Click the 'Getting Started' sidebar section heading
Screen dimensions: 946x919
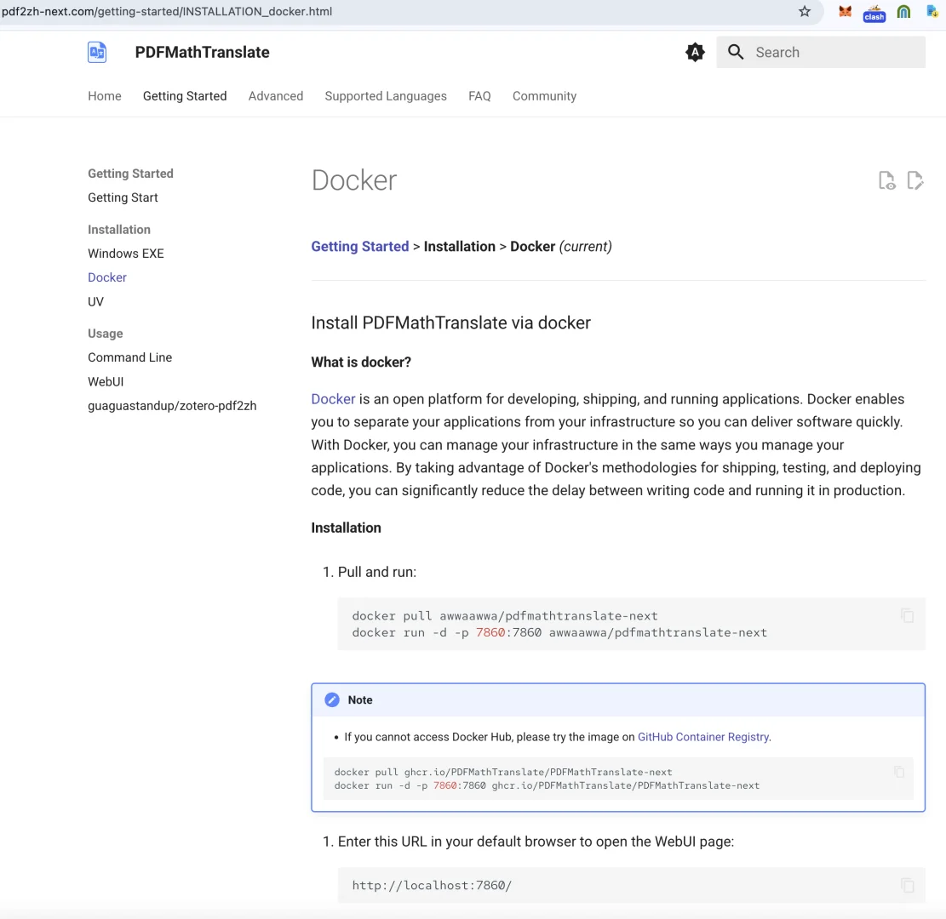pos(130,174)
